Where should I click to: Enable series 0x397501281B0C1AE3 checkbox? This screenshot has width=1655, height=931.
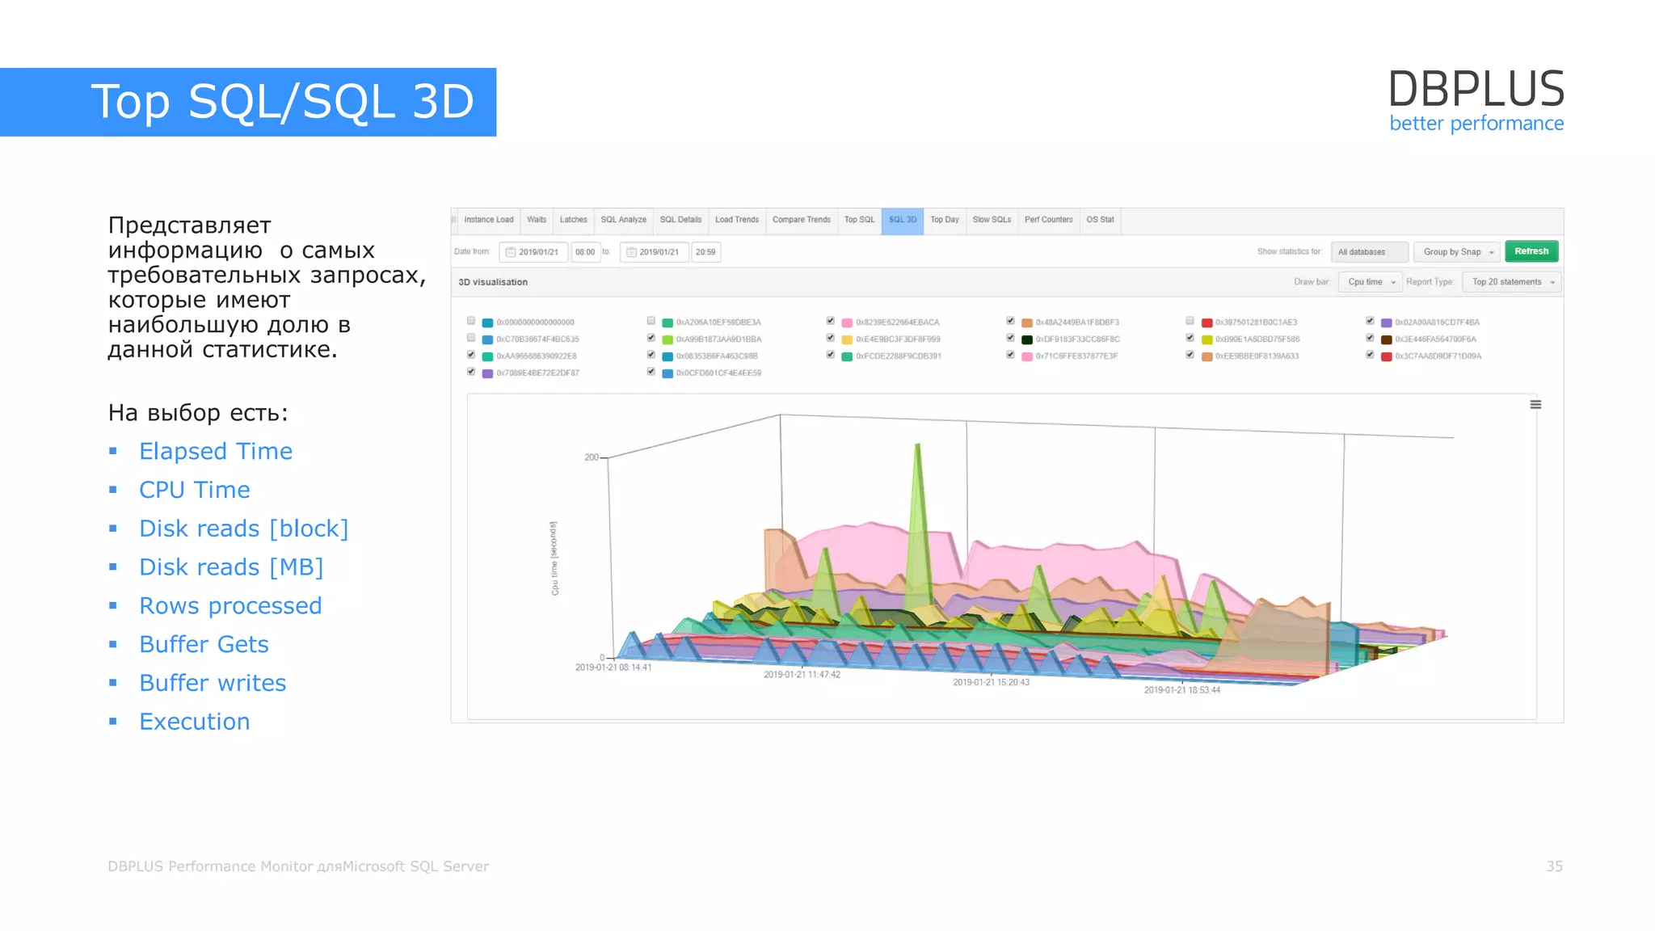click(1190, 321)
